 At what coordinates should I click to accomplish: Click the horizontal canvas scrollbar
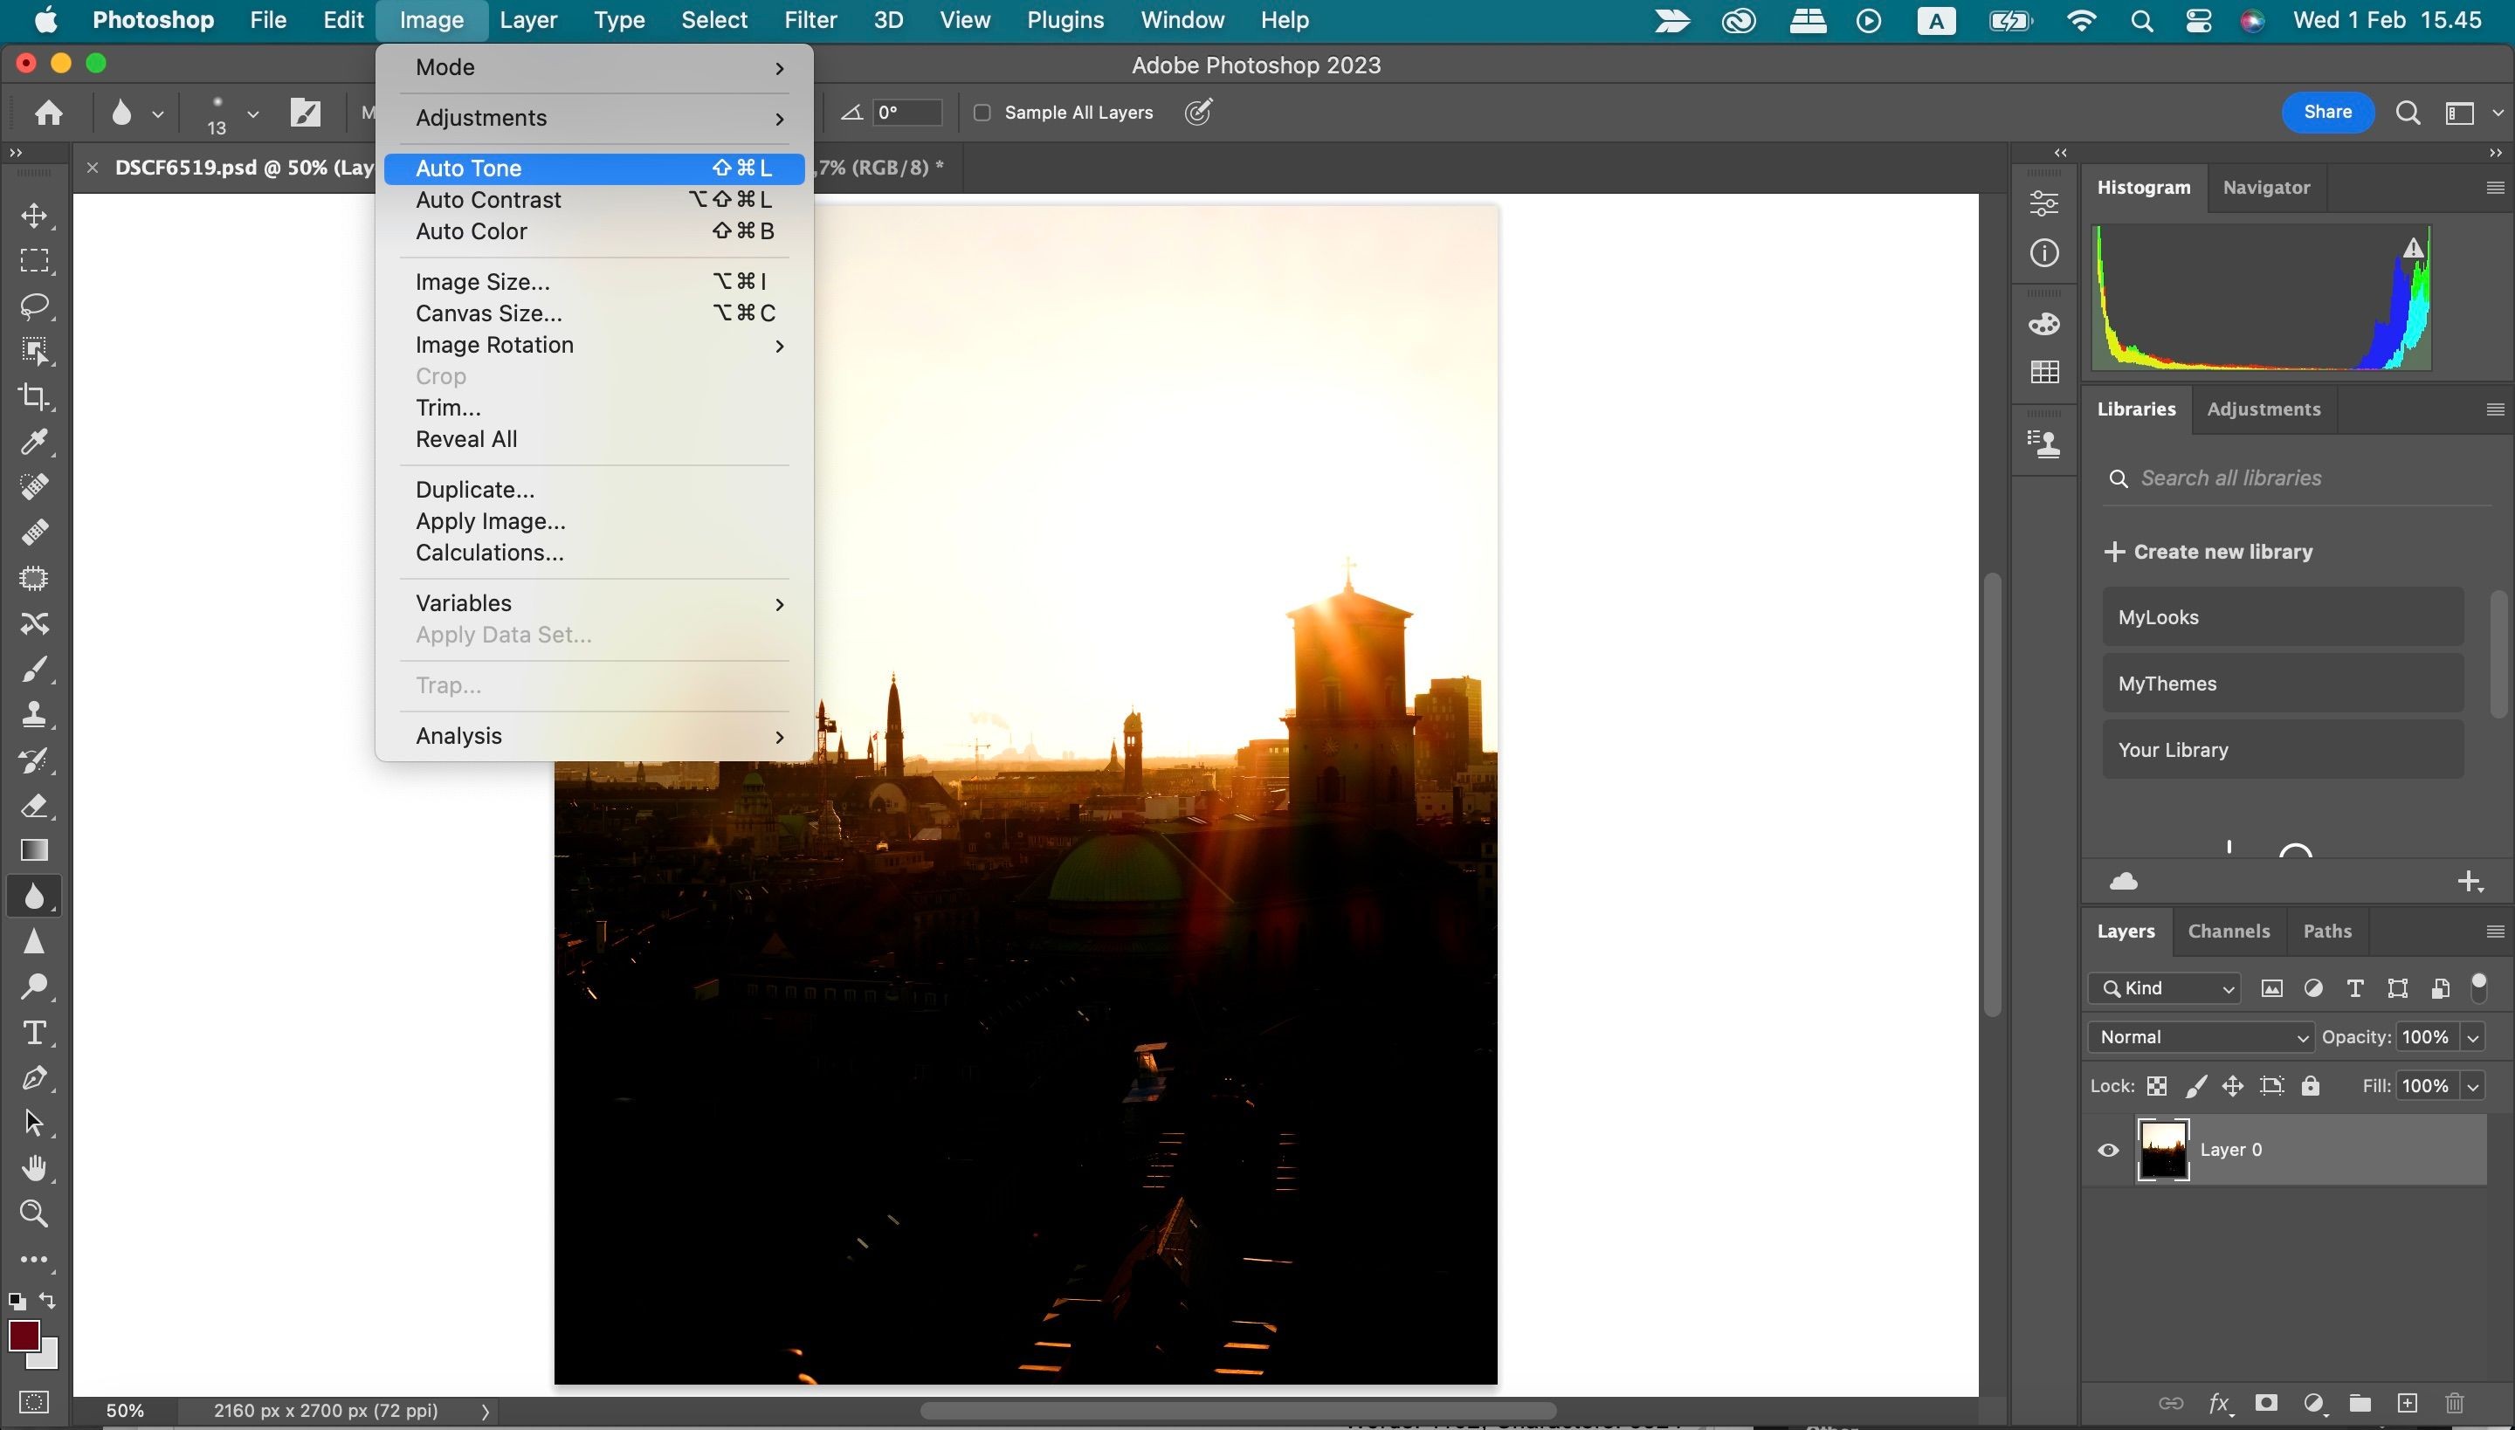tap(1238, 1413)
